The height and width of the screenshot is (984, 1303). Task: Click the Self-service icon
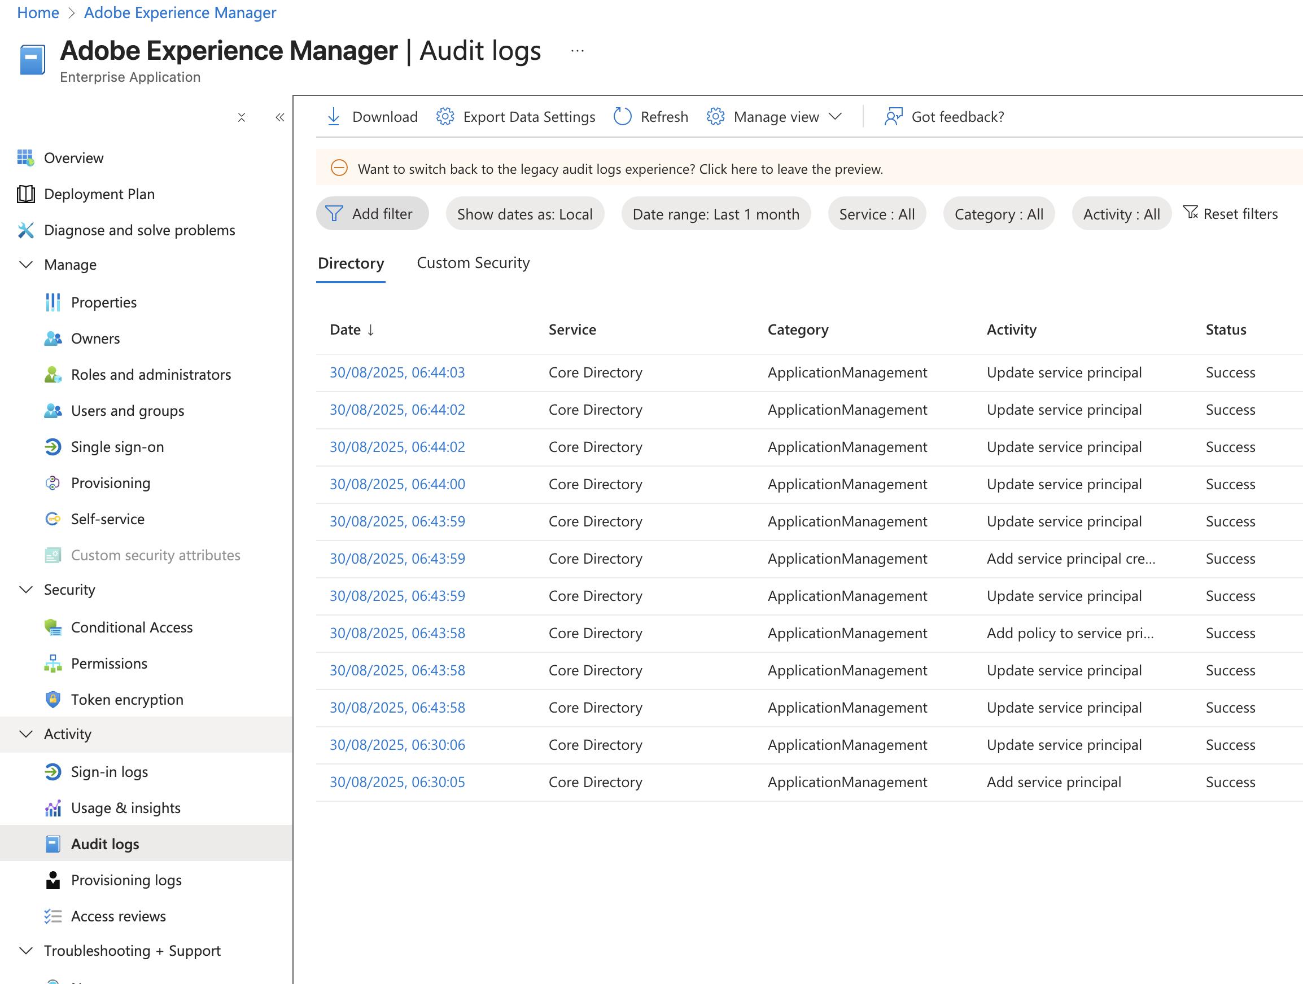tap(53, 519)
